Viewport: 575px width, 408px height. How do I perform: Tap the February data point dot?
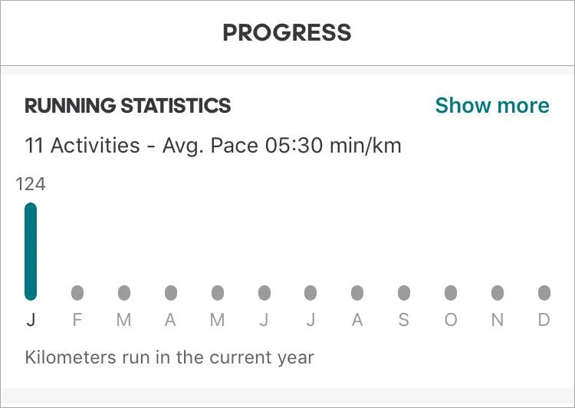[77, 293]
